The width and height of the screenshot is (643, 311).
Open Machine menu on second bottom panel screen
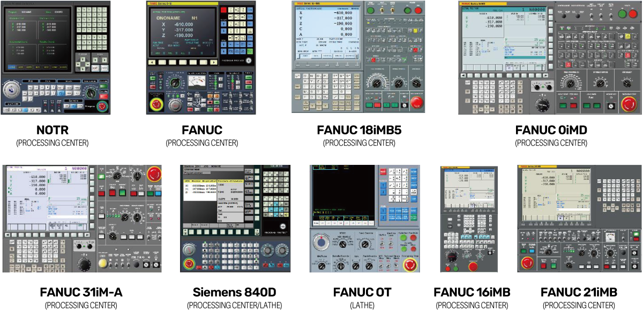click(x=189, y=166)
